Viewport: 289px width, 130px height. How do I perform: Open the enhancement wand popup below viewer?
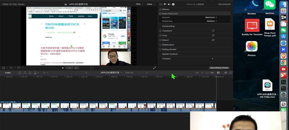12,68
